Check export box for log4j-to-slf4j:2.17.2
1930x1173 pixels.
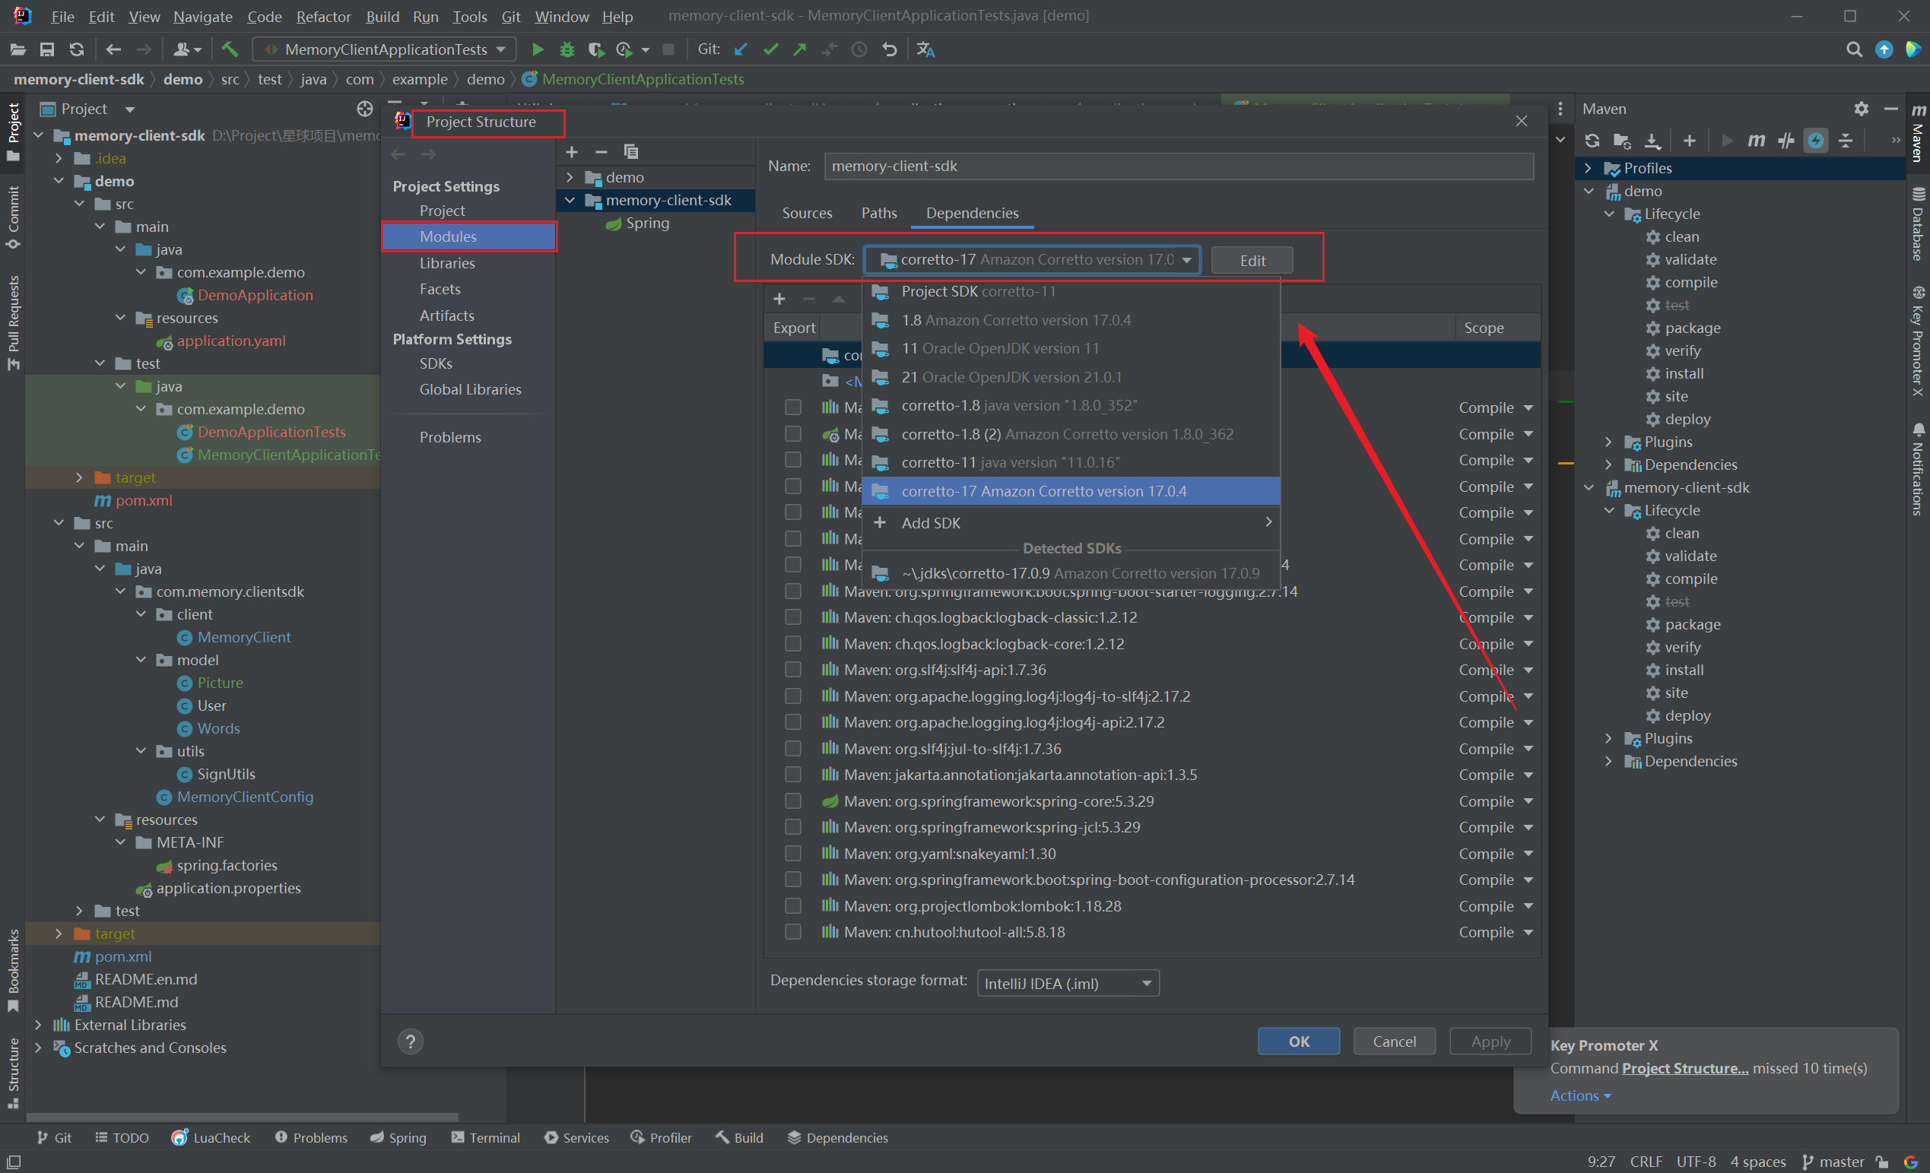pyautogui.click(x=792, y=696)
